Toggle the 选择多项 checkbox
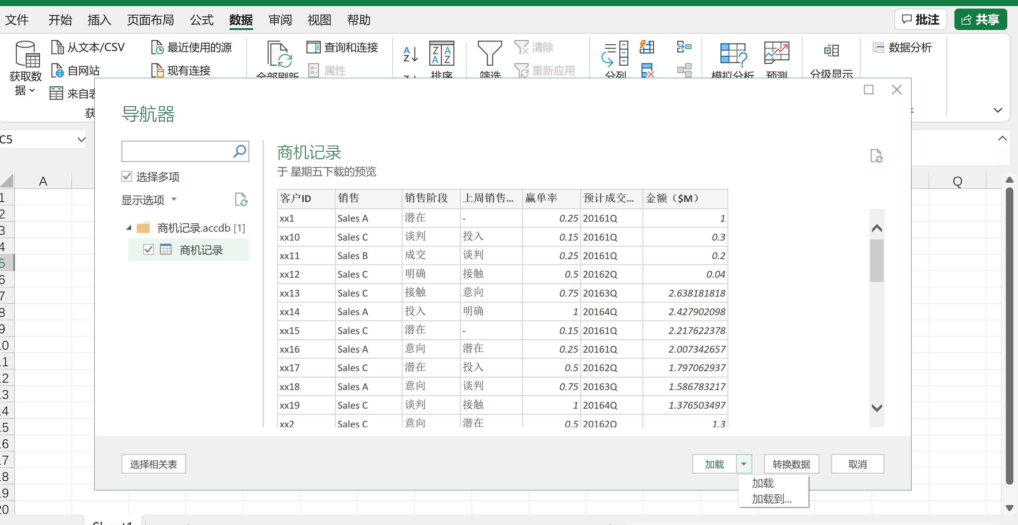Screen dimensions: 1018x525 (x=126, y=176)
